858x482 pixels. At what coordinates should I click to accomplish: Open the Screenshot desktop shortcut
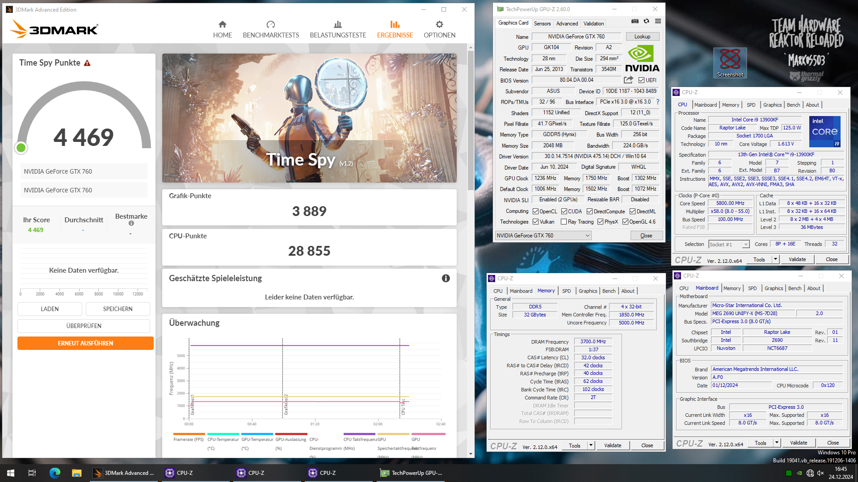[x=730, y=62]
